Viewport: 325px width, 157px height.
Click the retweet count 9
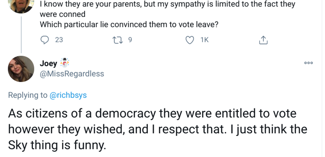130,40
